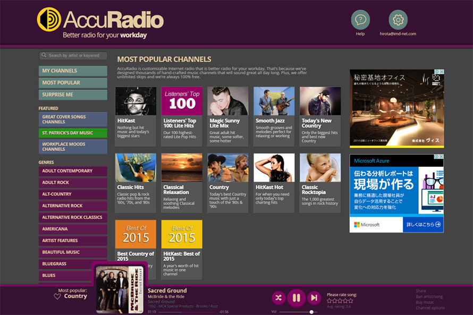This screenshot has width=473, height=315.
Task: Open the Japanese office ad image
Action: 396,108
